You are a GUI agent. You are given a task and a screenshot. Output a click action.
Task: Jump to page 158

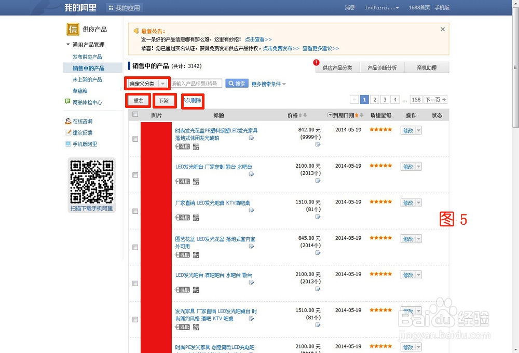[416, 99]
